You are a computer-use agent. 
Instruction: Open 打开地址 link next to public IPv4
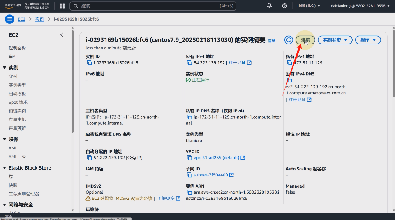[x=240, y=63]
